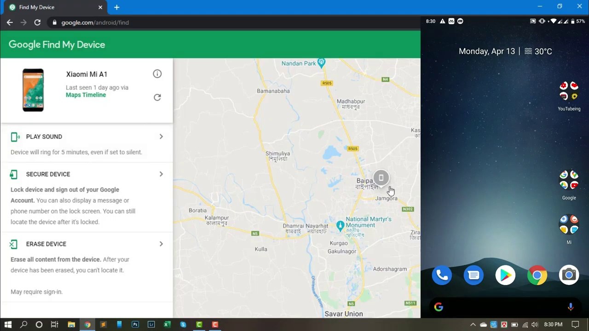Click the Erase Device icon
This screenshot has width=589, height=331.
(x=13, y=244)
